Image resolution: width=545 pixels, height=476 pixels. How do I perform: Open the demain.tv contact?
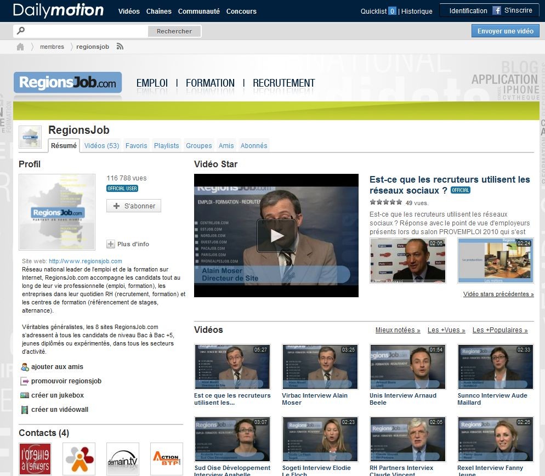[123, 459]
